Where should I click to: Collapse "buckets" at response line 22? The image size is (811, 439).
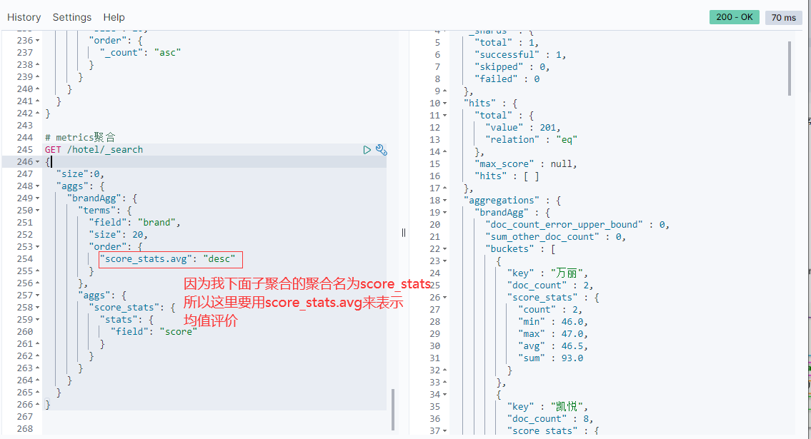click(x=445, y=249)
